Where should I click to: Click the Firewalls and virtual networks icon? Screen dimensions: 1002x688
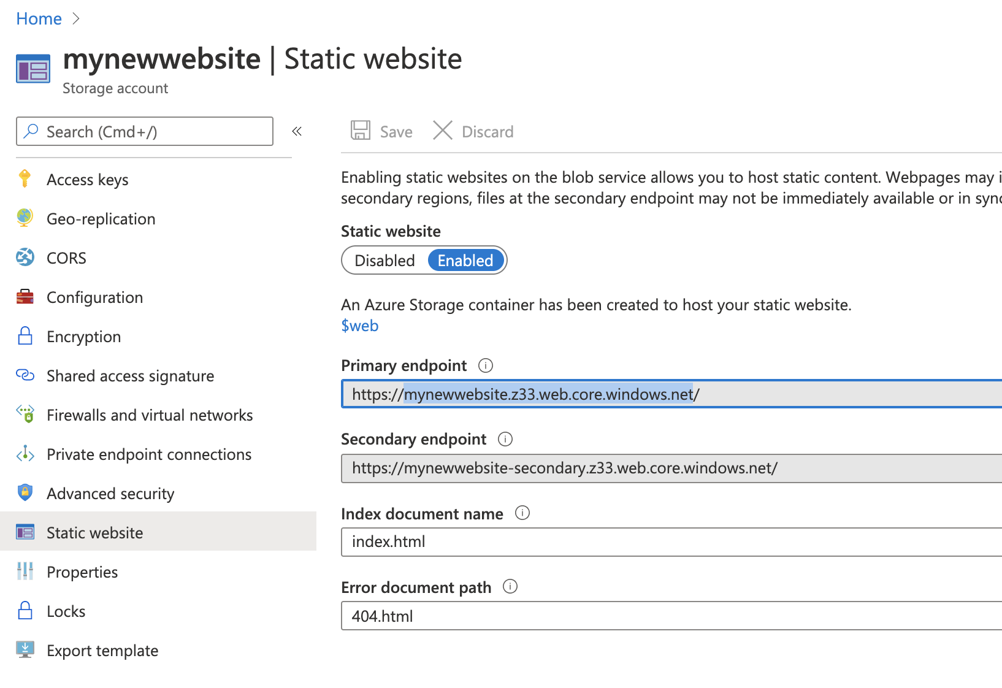click(25, 414)
